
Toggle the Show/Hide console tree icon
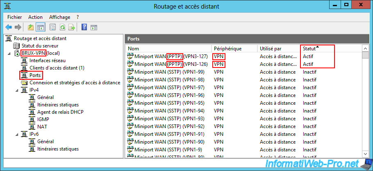point(41,27)
